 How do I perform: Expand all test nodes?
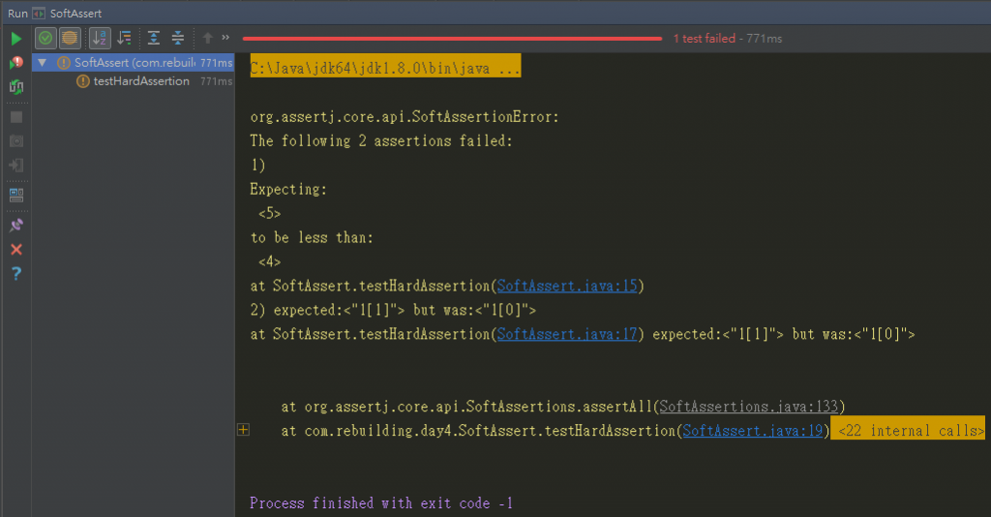pos(154,39)
